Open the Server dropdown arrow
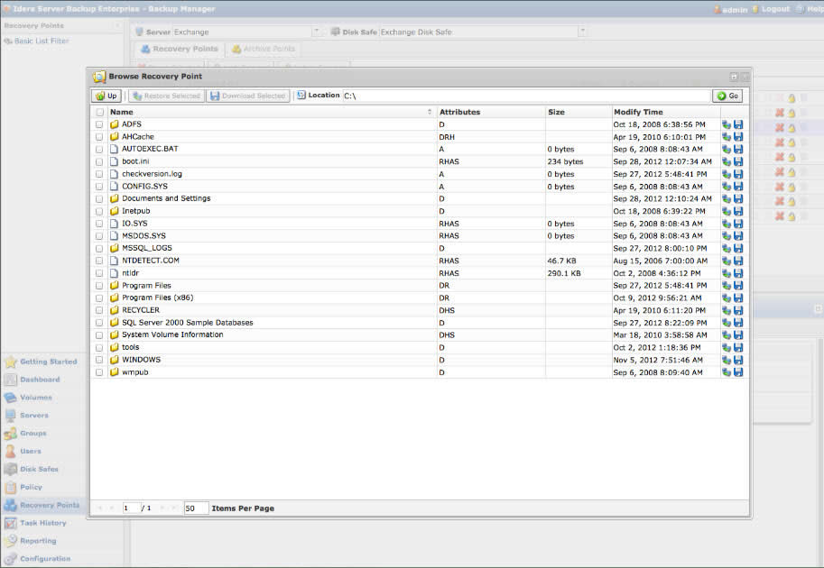 (317, 32)
